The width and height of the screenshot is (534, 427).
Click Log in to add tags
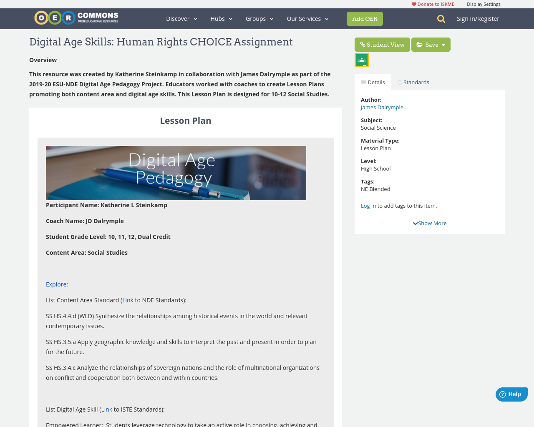tap(368, 205)
